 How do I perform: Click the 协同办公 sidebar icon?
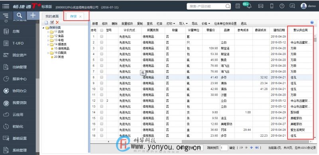coord(6,91)
